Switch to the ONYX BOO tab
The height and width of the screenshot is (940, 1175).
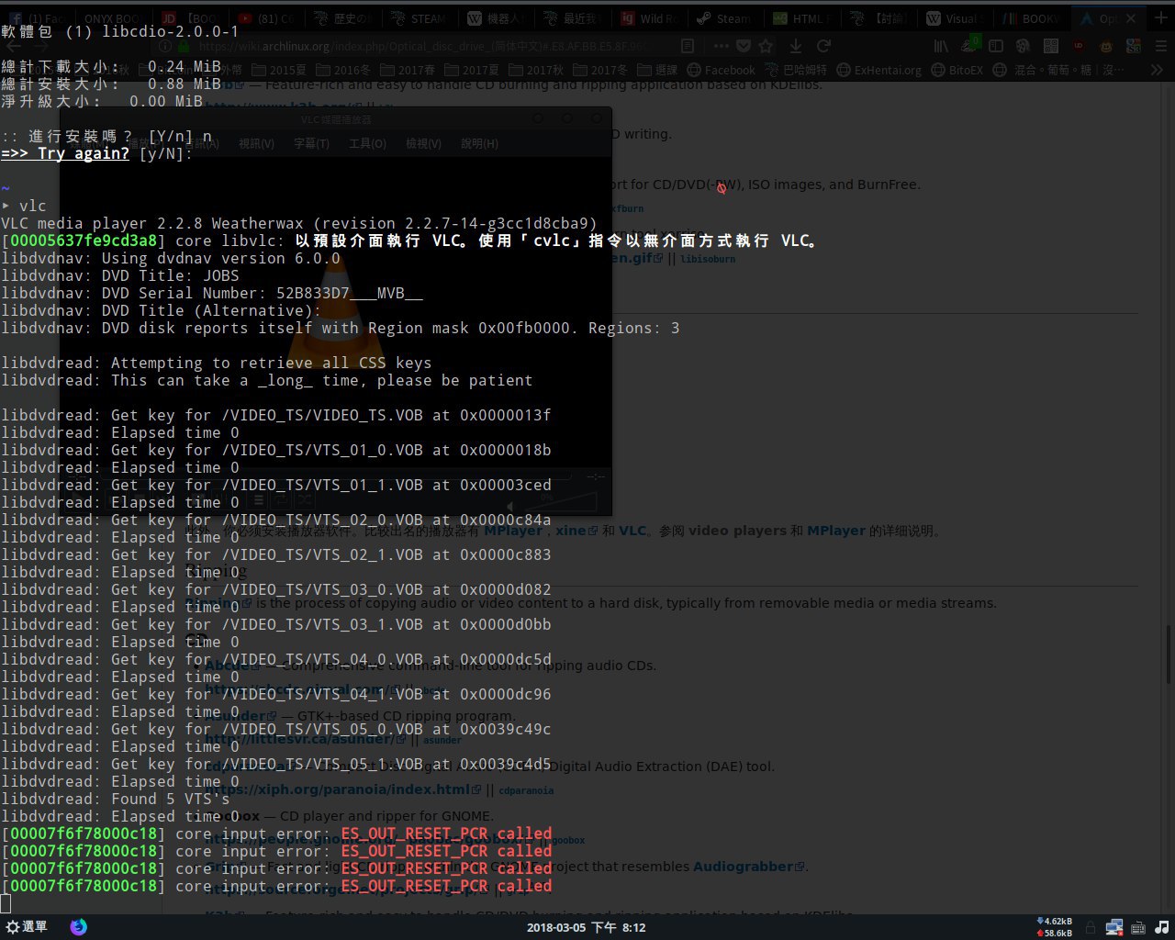[115, 17]
